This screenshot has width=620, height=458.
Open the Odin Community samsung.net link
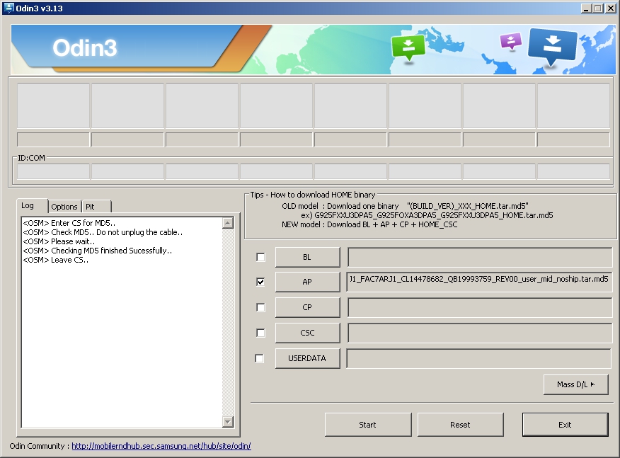coord(161,446)
